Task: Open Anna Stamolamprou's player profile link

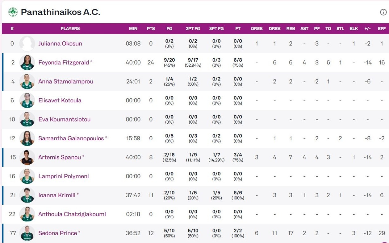Action: click(65, 81)
